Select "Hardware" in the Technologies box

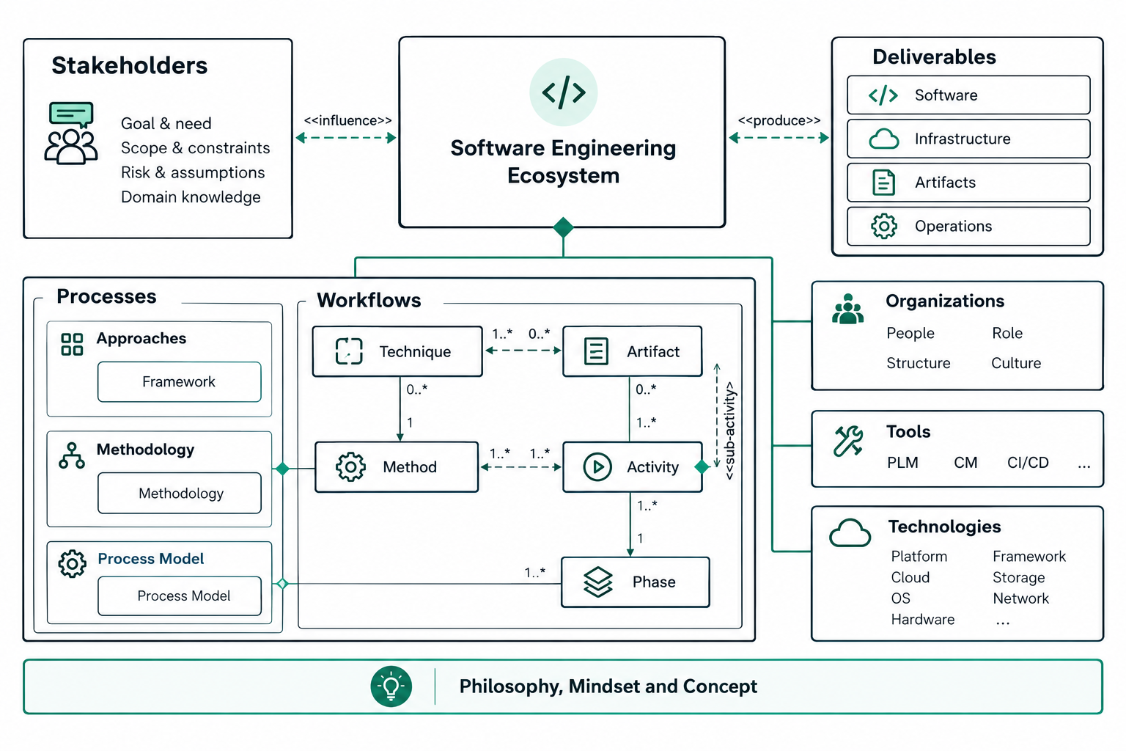coord(923,620)
